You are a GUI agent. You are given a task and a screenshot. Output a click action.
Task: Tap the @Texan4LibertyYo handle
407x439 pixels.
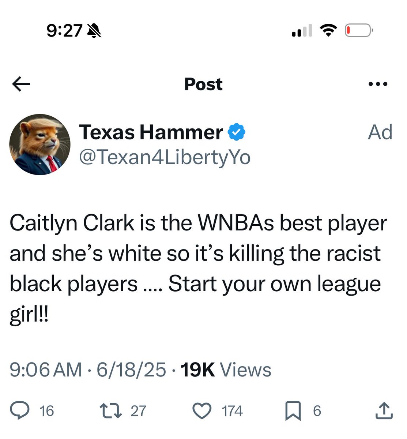click(165, 158)
